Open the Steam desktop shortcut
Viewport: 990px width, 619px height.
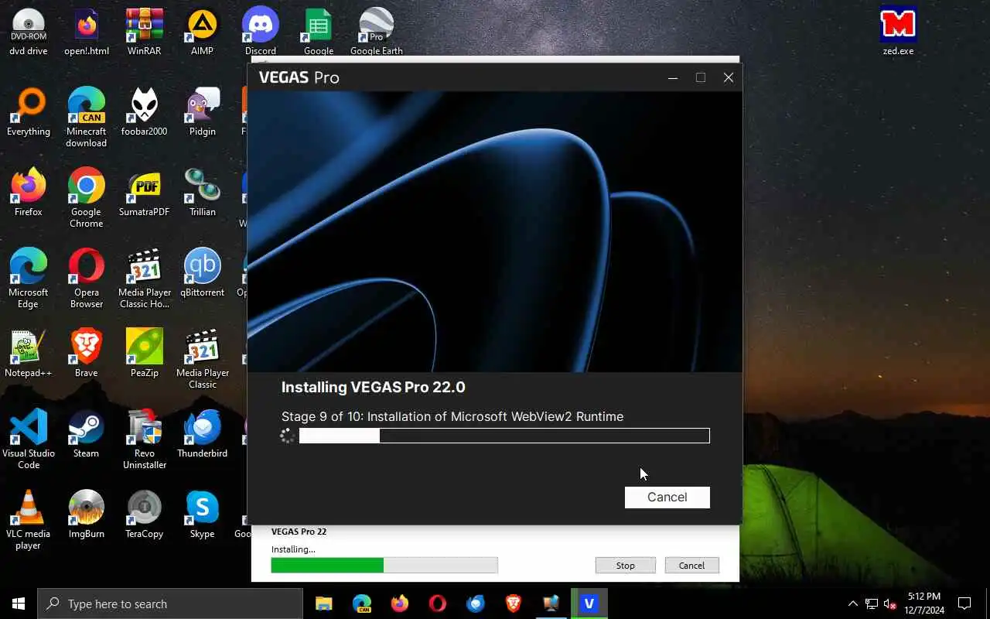tap(87, 434)
